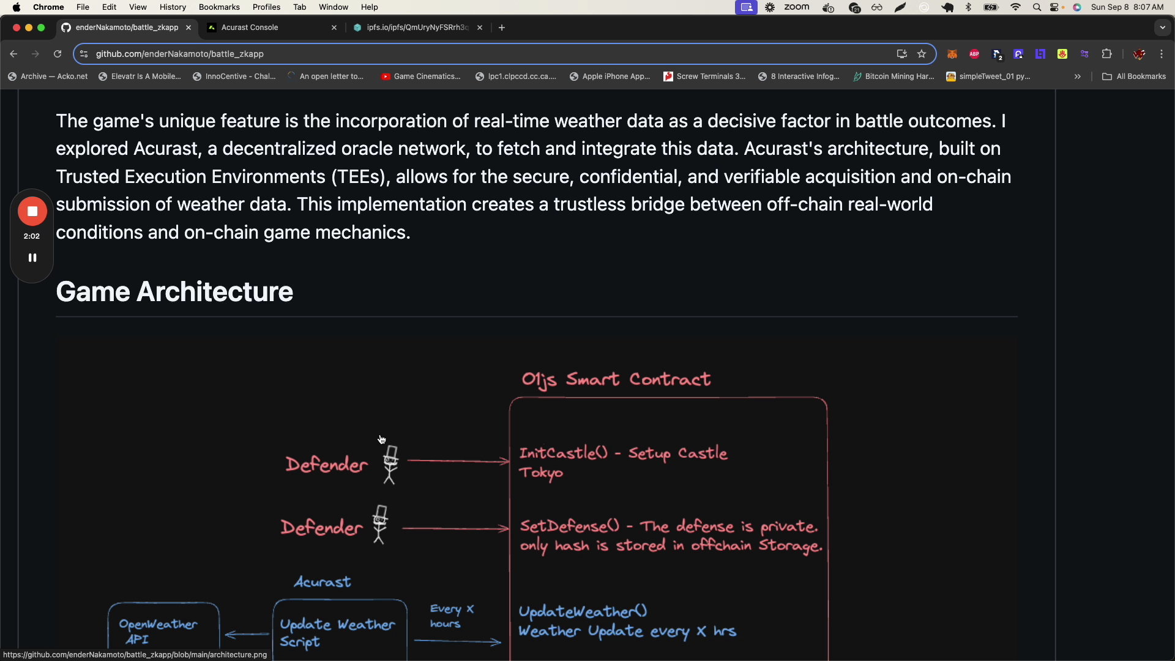The width and height of the screenshot is (1175, 661).
Task: Stop the screen recording with red button
Action: (32, 211)
